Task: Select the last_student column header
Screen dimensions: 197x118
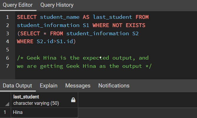Action: [41, 100]
